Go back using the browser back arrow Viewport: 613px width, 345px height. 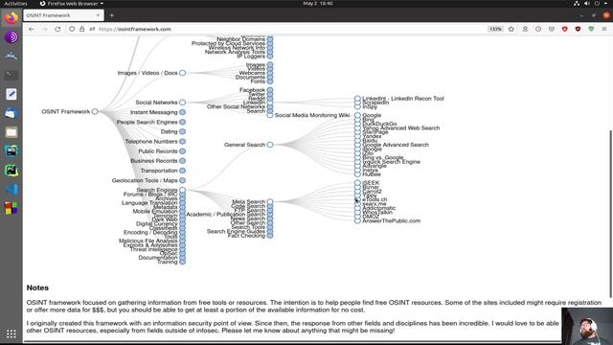click(32, 29)
